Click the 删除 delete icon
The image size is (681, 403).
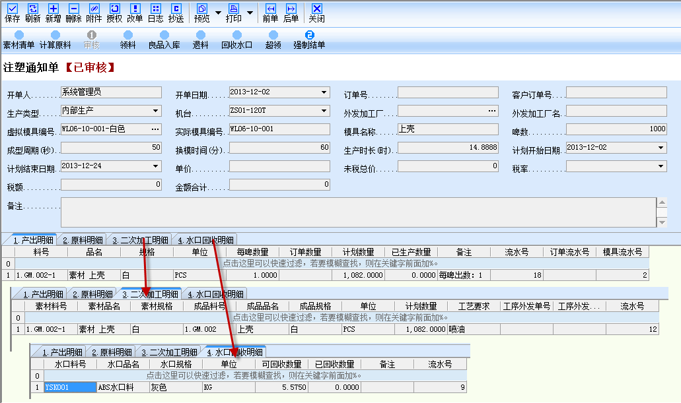pos(73,13)
